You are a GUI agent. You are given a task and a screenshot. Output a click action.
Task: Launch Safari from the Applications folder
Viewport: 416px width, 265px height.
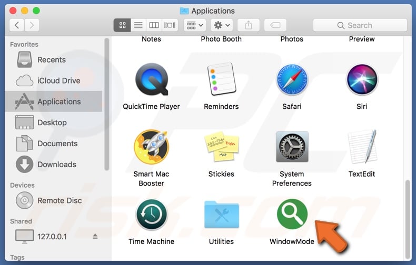point(292,79)
